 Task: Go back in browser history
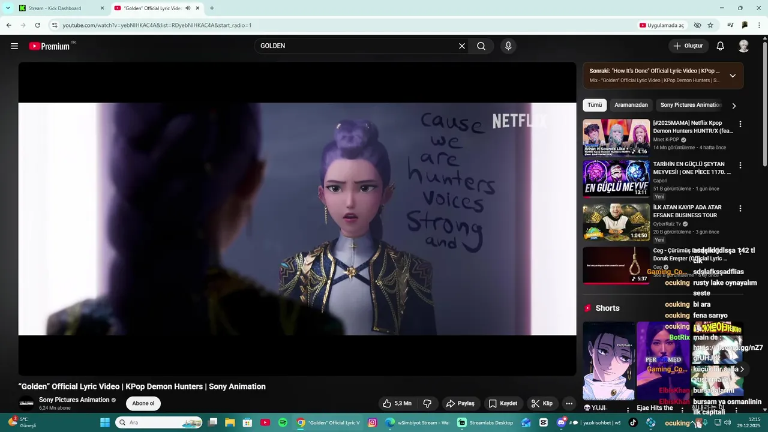coord(8,25)
